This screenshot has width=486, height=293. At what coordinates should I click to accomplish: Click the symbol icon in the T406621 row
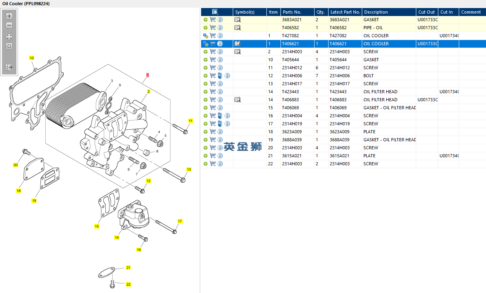pos(238,44)
